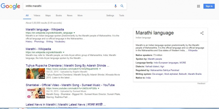Share the Marathi language knowledge panel

pos(202,33)
